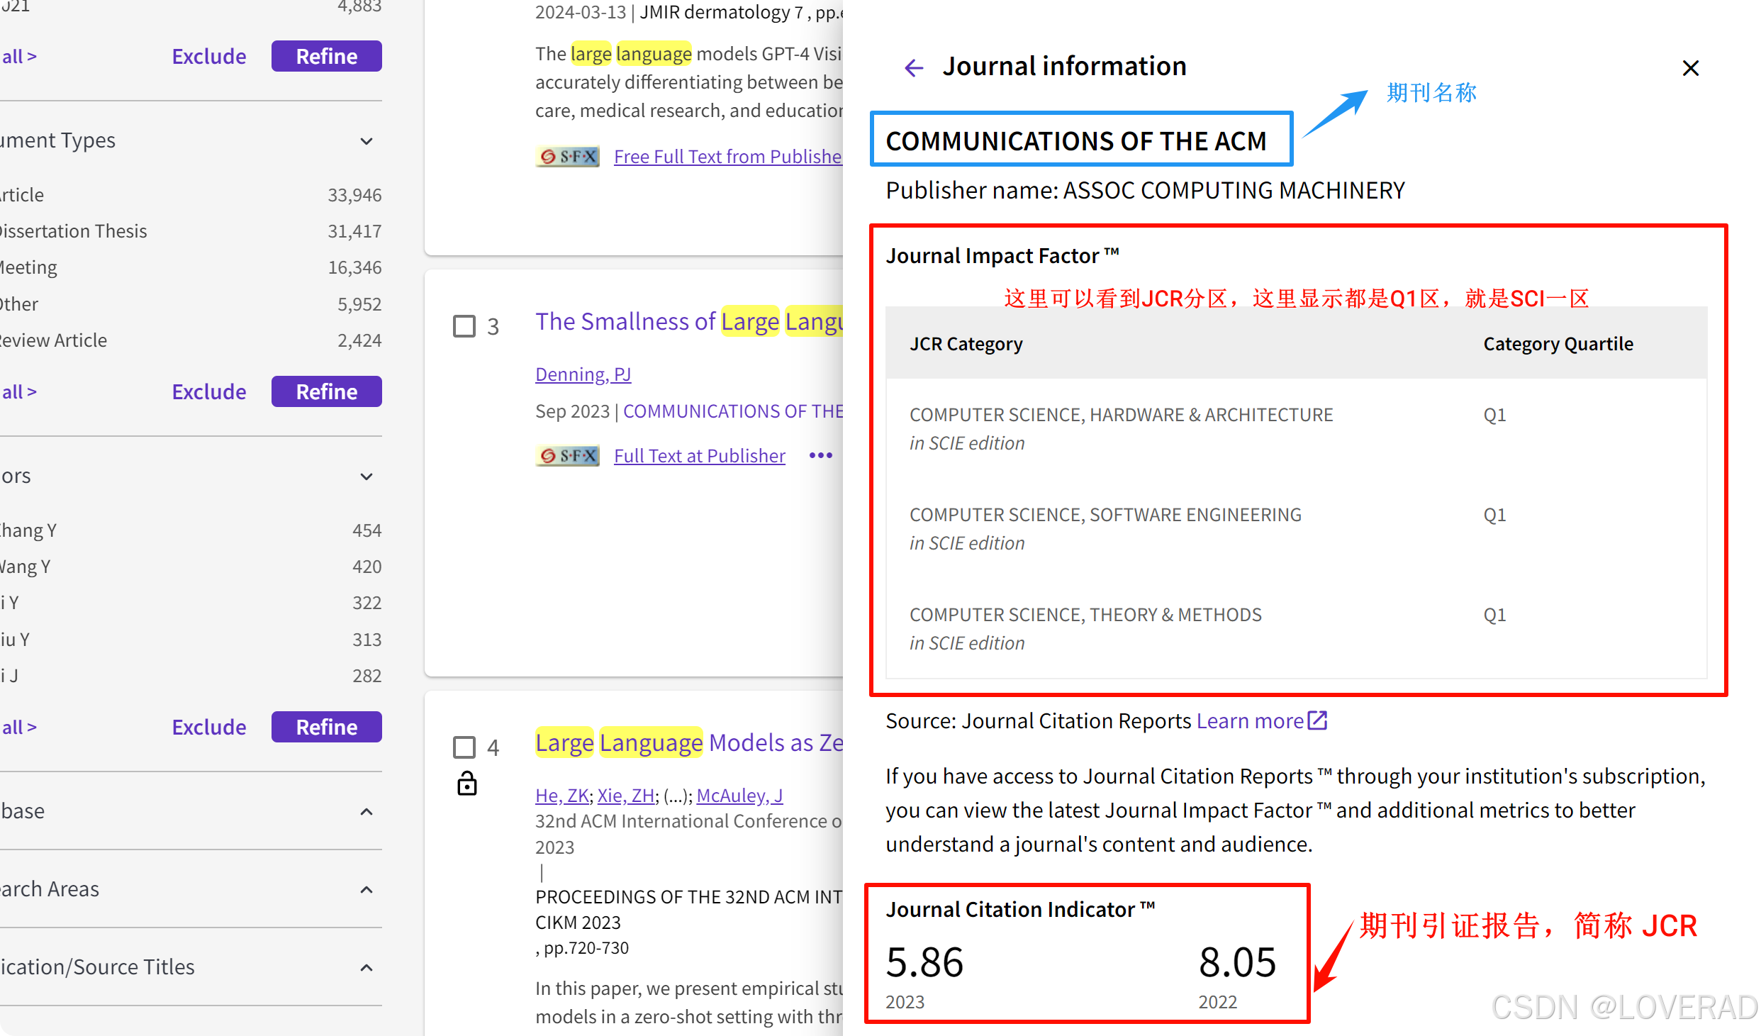Viewport: 1761px width, 1036px height.
Task: Expand the Research Areas filter section
Action: coord(367,889)
